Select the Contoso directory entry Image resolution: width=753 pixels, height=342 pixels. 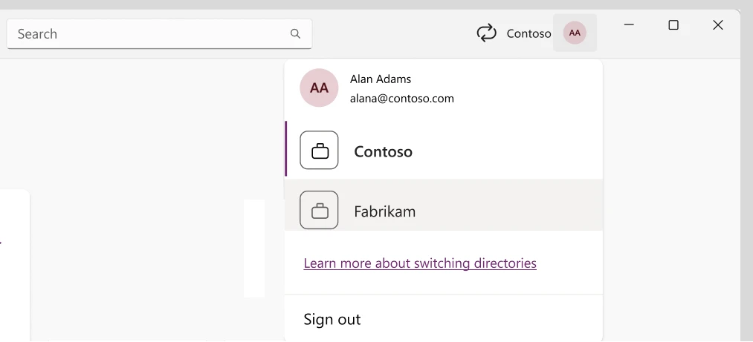point(383,151)
